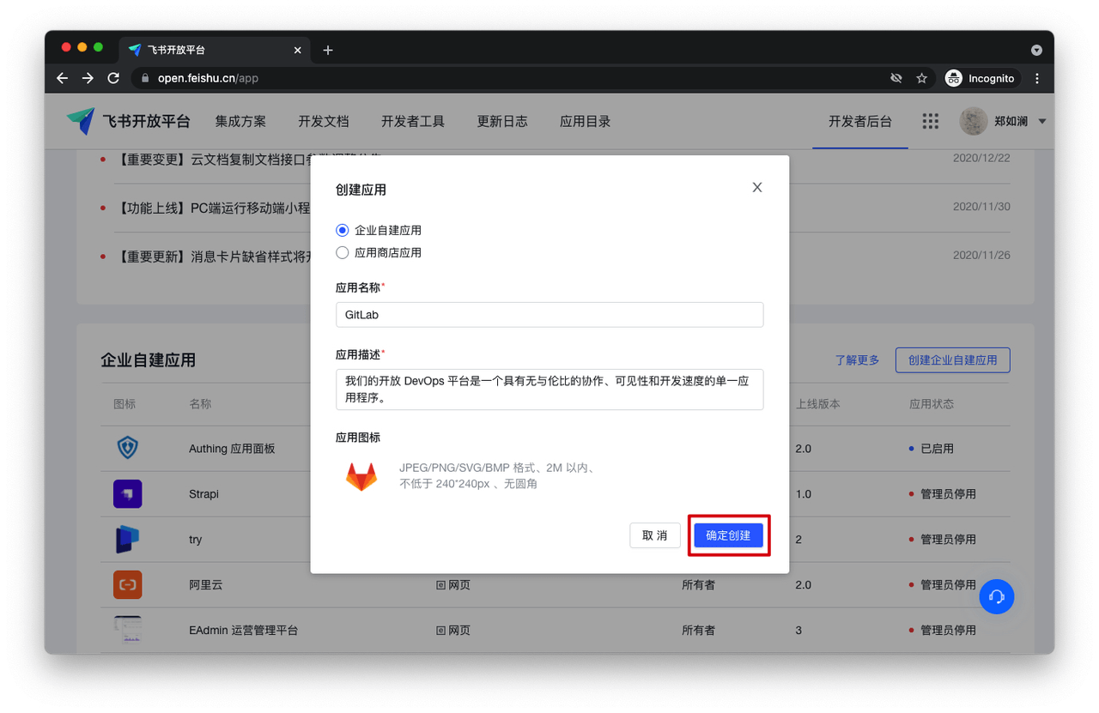Select the 应用商店应用 radio button
This screenshot has height=713, width=1099.
click(x=342, y=252)
